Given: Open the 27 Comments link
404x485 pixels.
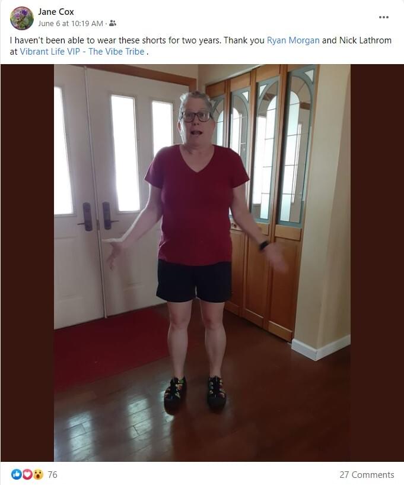Looking at the screenshot, I should click(x=367, y=474).
